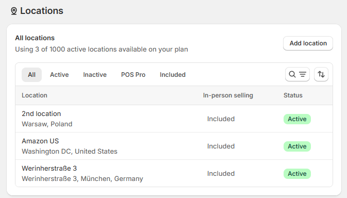Click the Location column header
347x198 pixels.
click(x=35, y=95)
